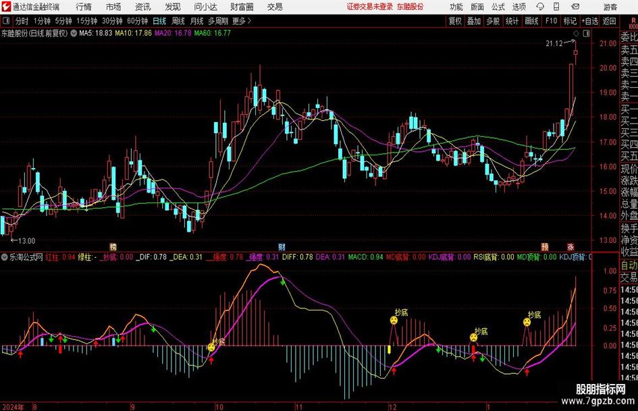Viewport: 638px width, 411px height.
Task: Click the October smiley face buy signal
Action: pyautogui.click(x=211, y=347)
